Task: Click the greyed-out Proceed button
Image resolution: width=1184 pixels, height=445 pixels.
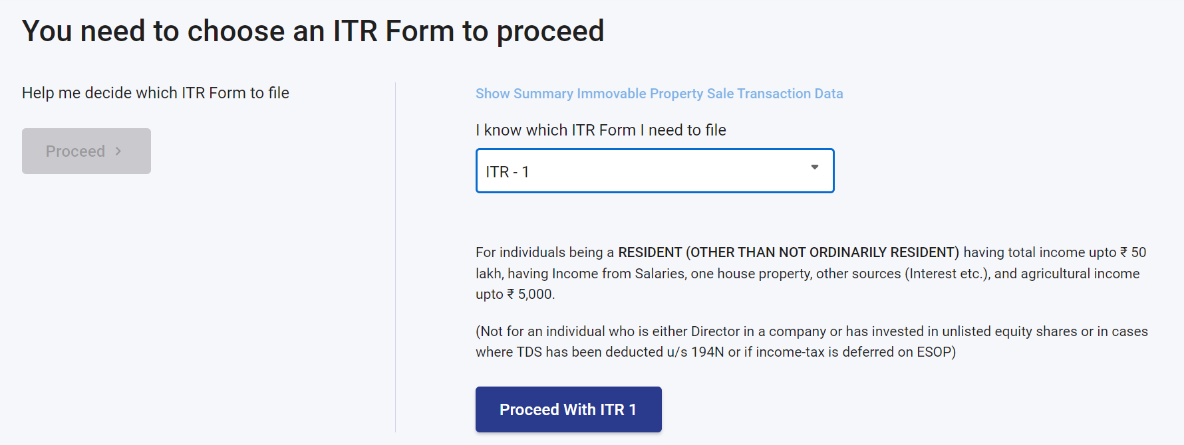Action: pos(86,151)
